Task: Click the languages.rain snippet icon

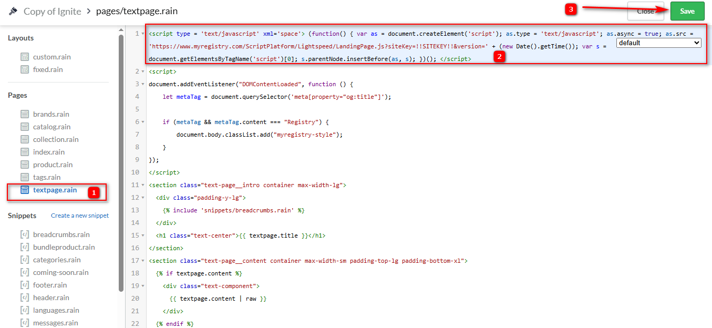Action: (x=25, y=310)
